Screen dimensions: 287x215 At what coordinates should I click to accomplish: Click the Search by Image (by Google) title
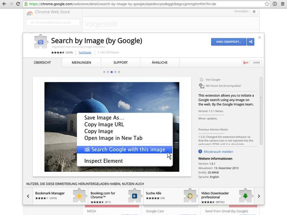pos(97,41)
